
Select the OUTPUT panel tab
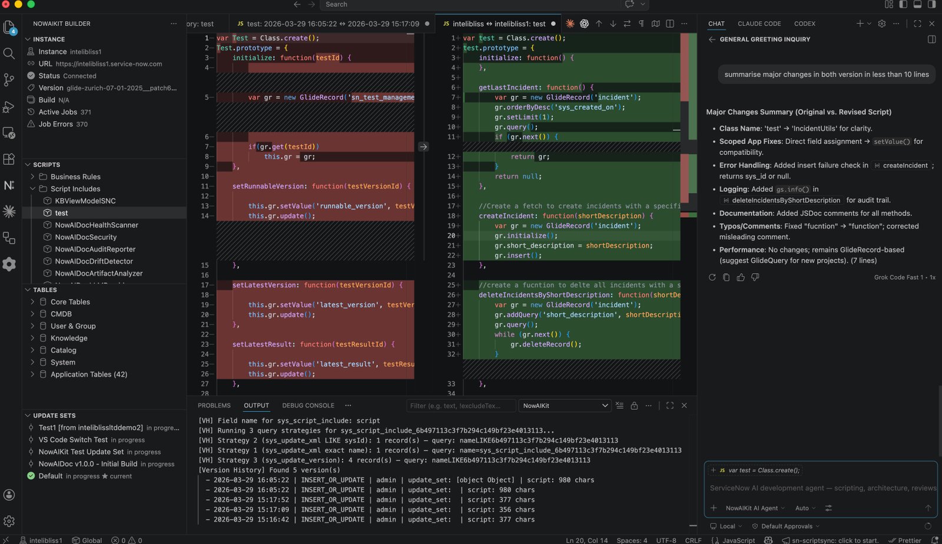(256, 406)
